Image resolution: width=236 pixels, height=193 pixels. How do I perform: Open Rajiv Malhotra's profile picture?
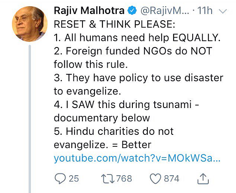[x=30, y=24]
